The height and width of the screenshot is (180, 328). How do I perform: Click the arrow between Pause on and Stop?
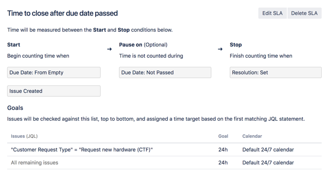tap(220, 49)
